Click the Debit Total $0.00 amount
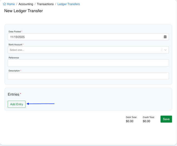The height and width of the screenshot is (146, 177). [x=129, y=121]
